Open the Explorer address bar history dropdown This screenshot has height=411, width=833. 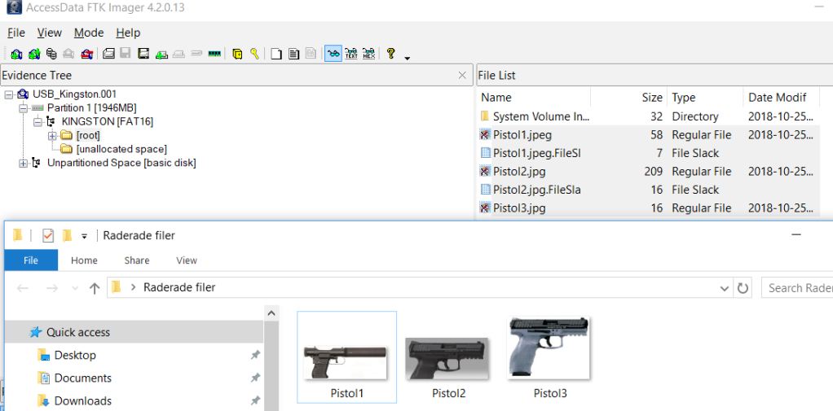[x=725, y=287]
